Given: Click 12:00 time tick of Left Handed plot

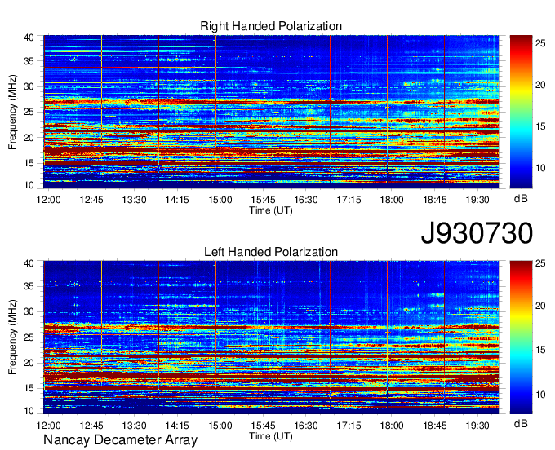Looking at the screenshot, I should coord(48,426).
